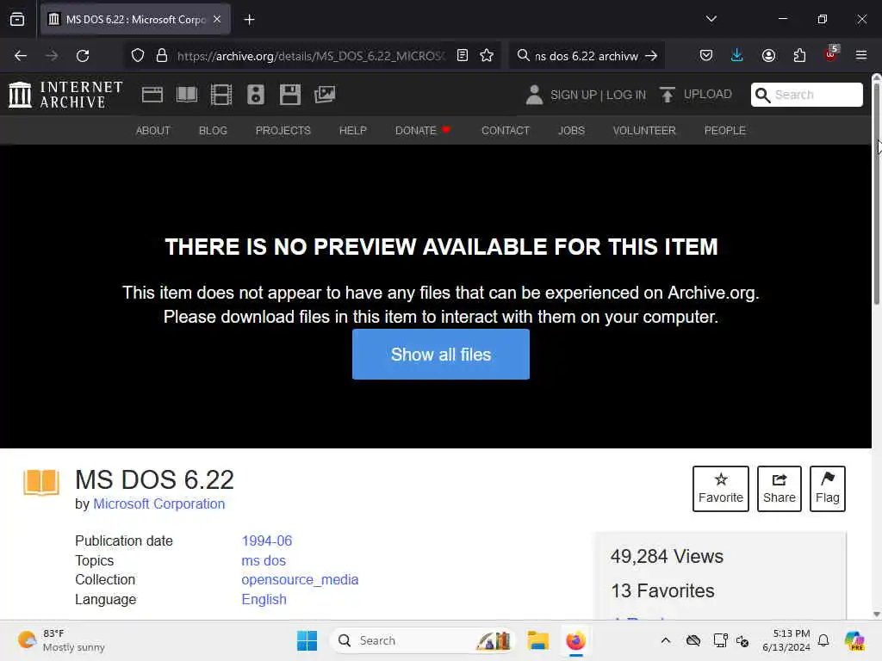
Task: Open the Video film icon
Action: (221, 95)
